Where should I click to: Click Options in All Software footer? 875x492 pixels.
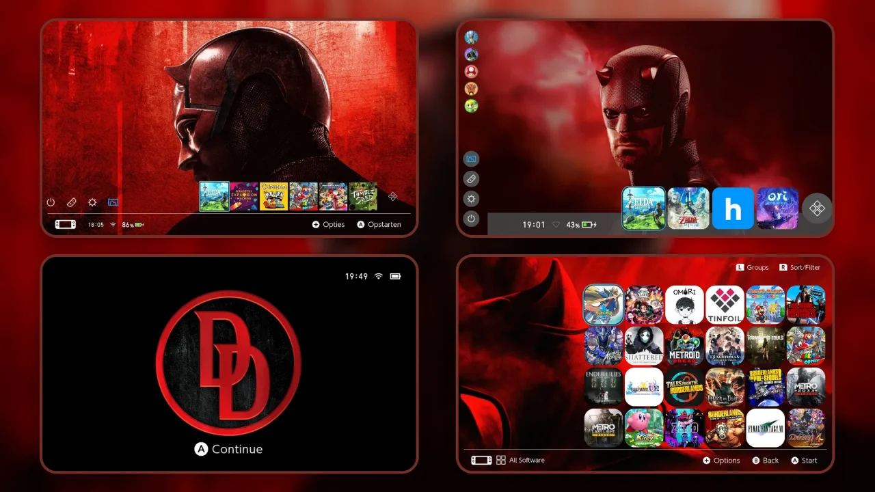(x=721, y=461)
